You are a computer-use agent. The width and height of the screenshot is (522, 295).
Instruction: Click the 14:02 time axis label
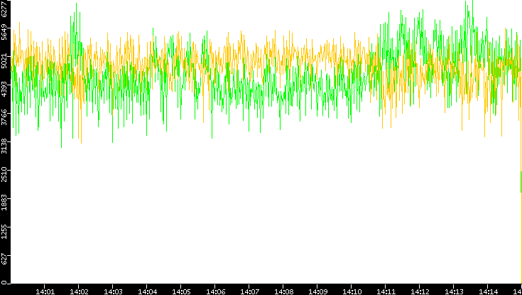click(79, 291)
